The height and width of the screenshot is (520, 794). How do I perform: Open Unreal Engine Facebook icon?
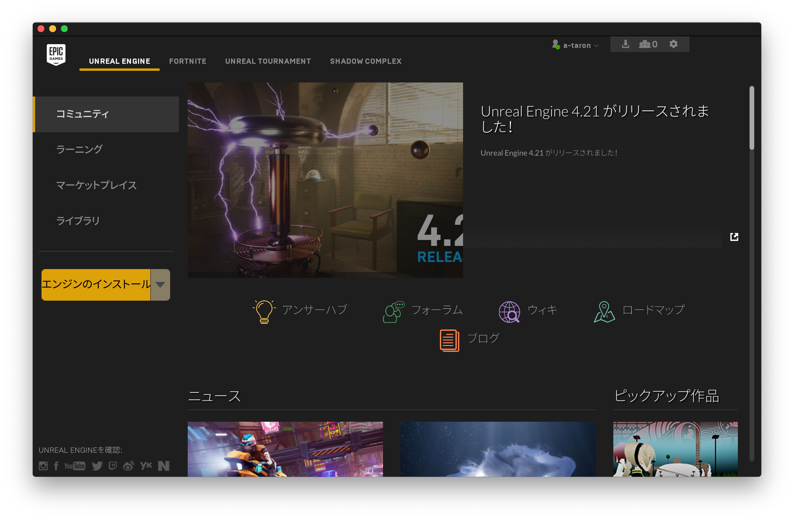click(x=56, y=466)
